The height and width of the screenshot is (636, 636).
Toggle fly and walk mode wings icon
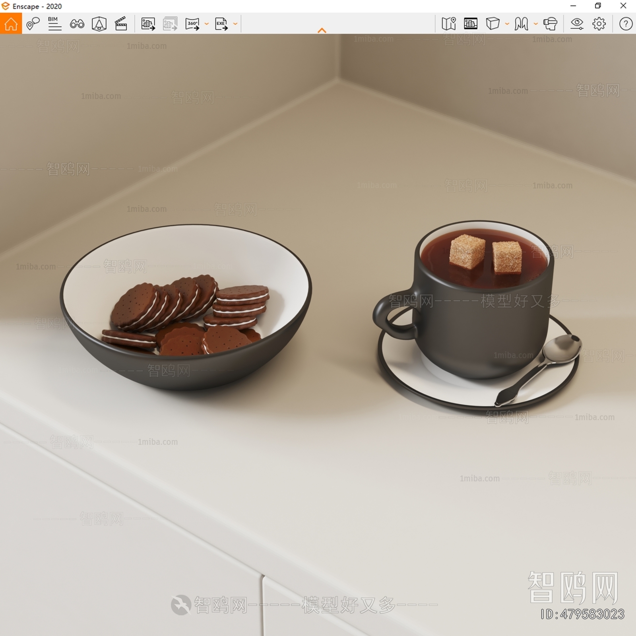[x=521, y=24]
